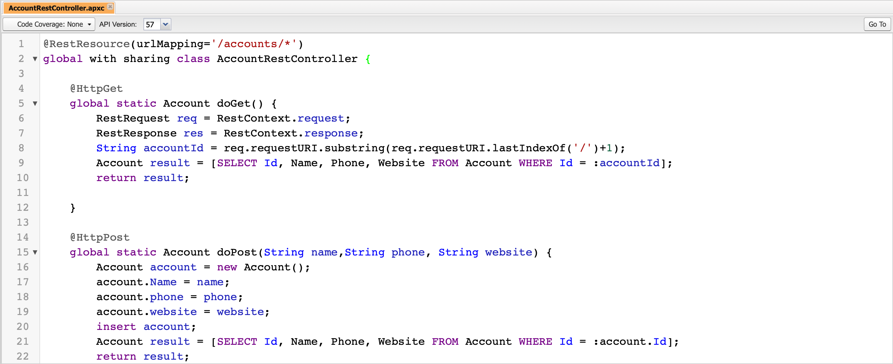
Task: Click the '/accounts/*' URL mapping string
Action: pos(254,44)
